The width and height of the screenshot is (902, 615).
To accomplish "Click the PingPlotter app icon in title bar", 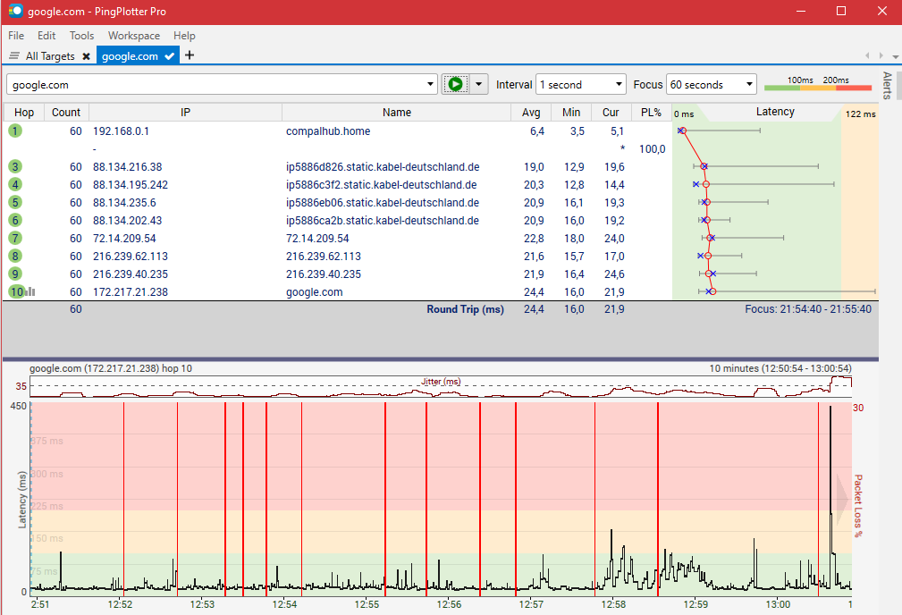I will pyautogui.click(x=15, y=12).
